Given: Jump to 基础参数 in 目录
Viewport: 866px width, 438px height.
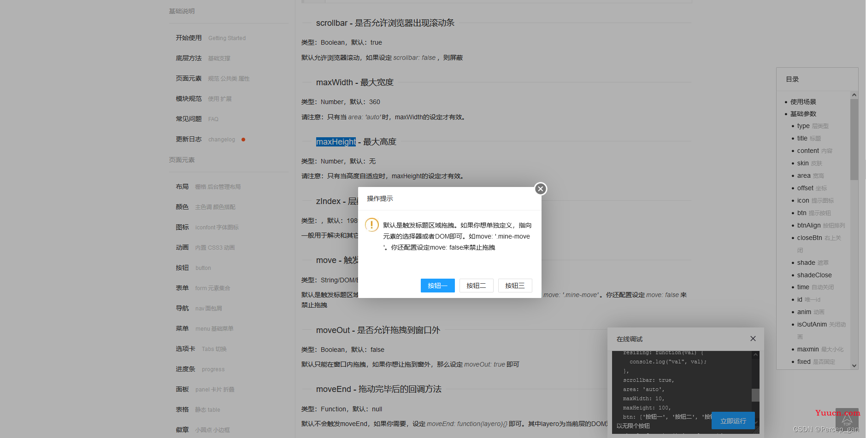Looking at the screenshot, I should (803, 114).
